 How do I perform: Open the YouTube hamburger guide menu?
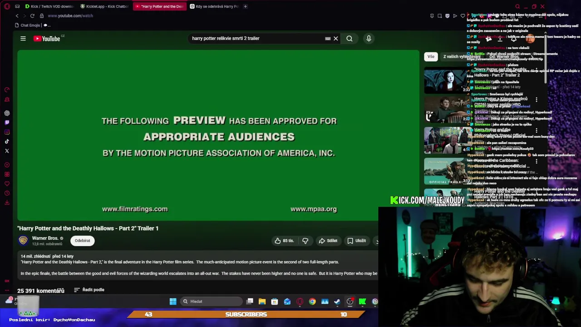point(23,39)
